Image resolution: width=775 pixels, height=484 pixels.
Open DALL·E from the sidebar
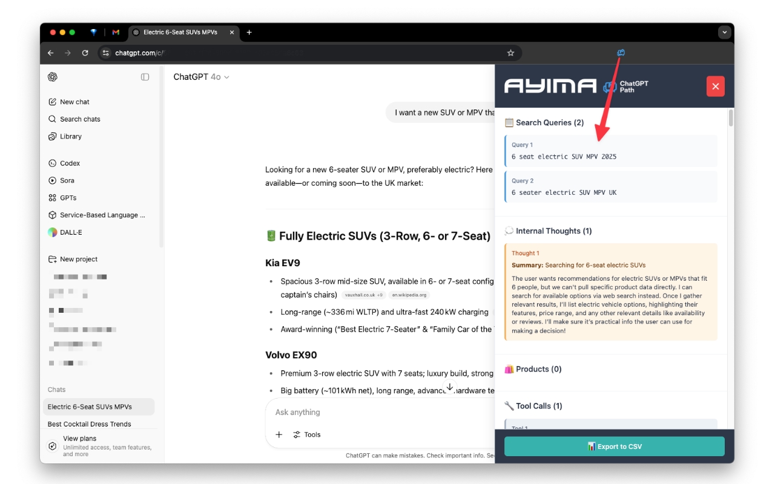click(x=65, y=232)
